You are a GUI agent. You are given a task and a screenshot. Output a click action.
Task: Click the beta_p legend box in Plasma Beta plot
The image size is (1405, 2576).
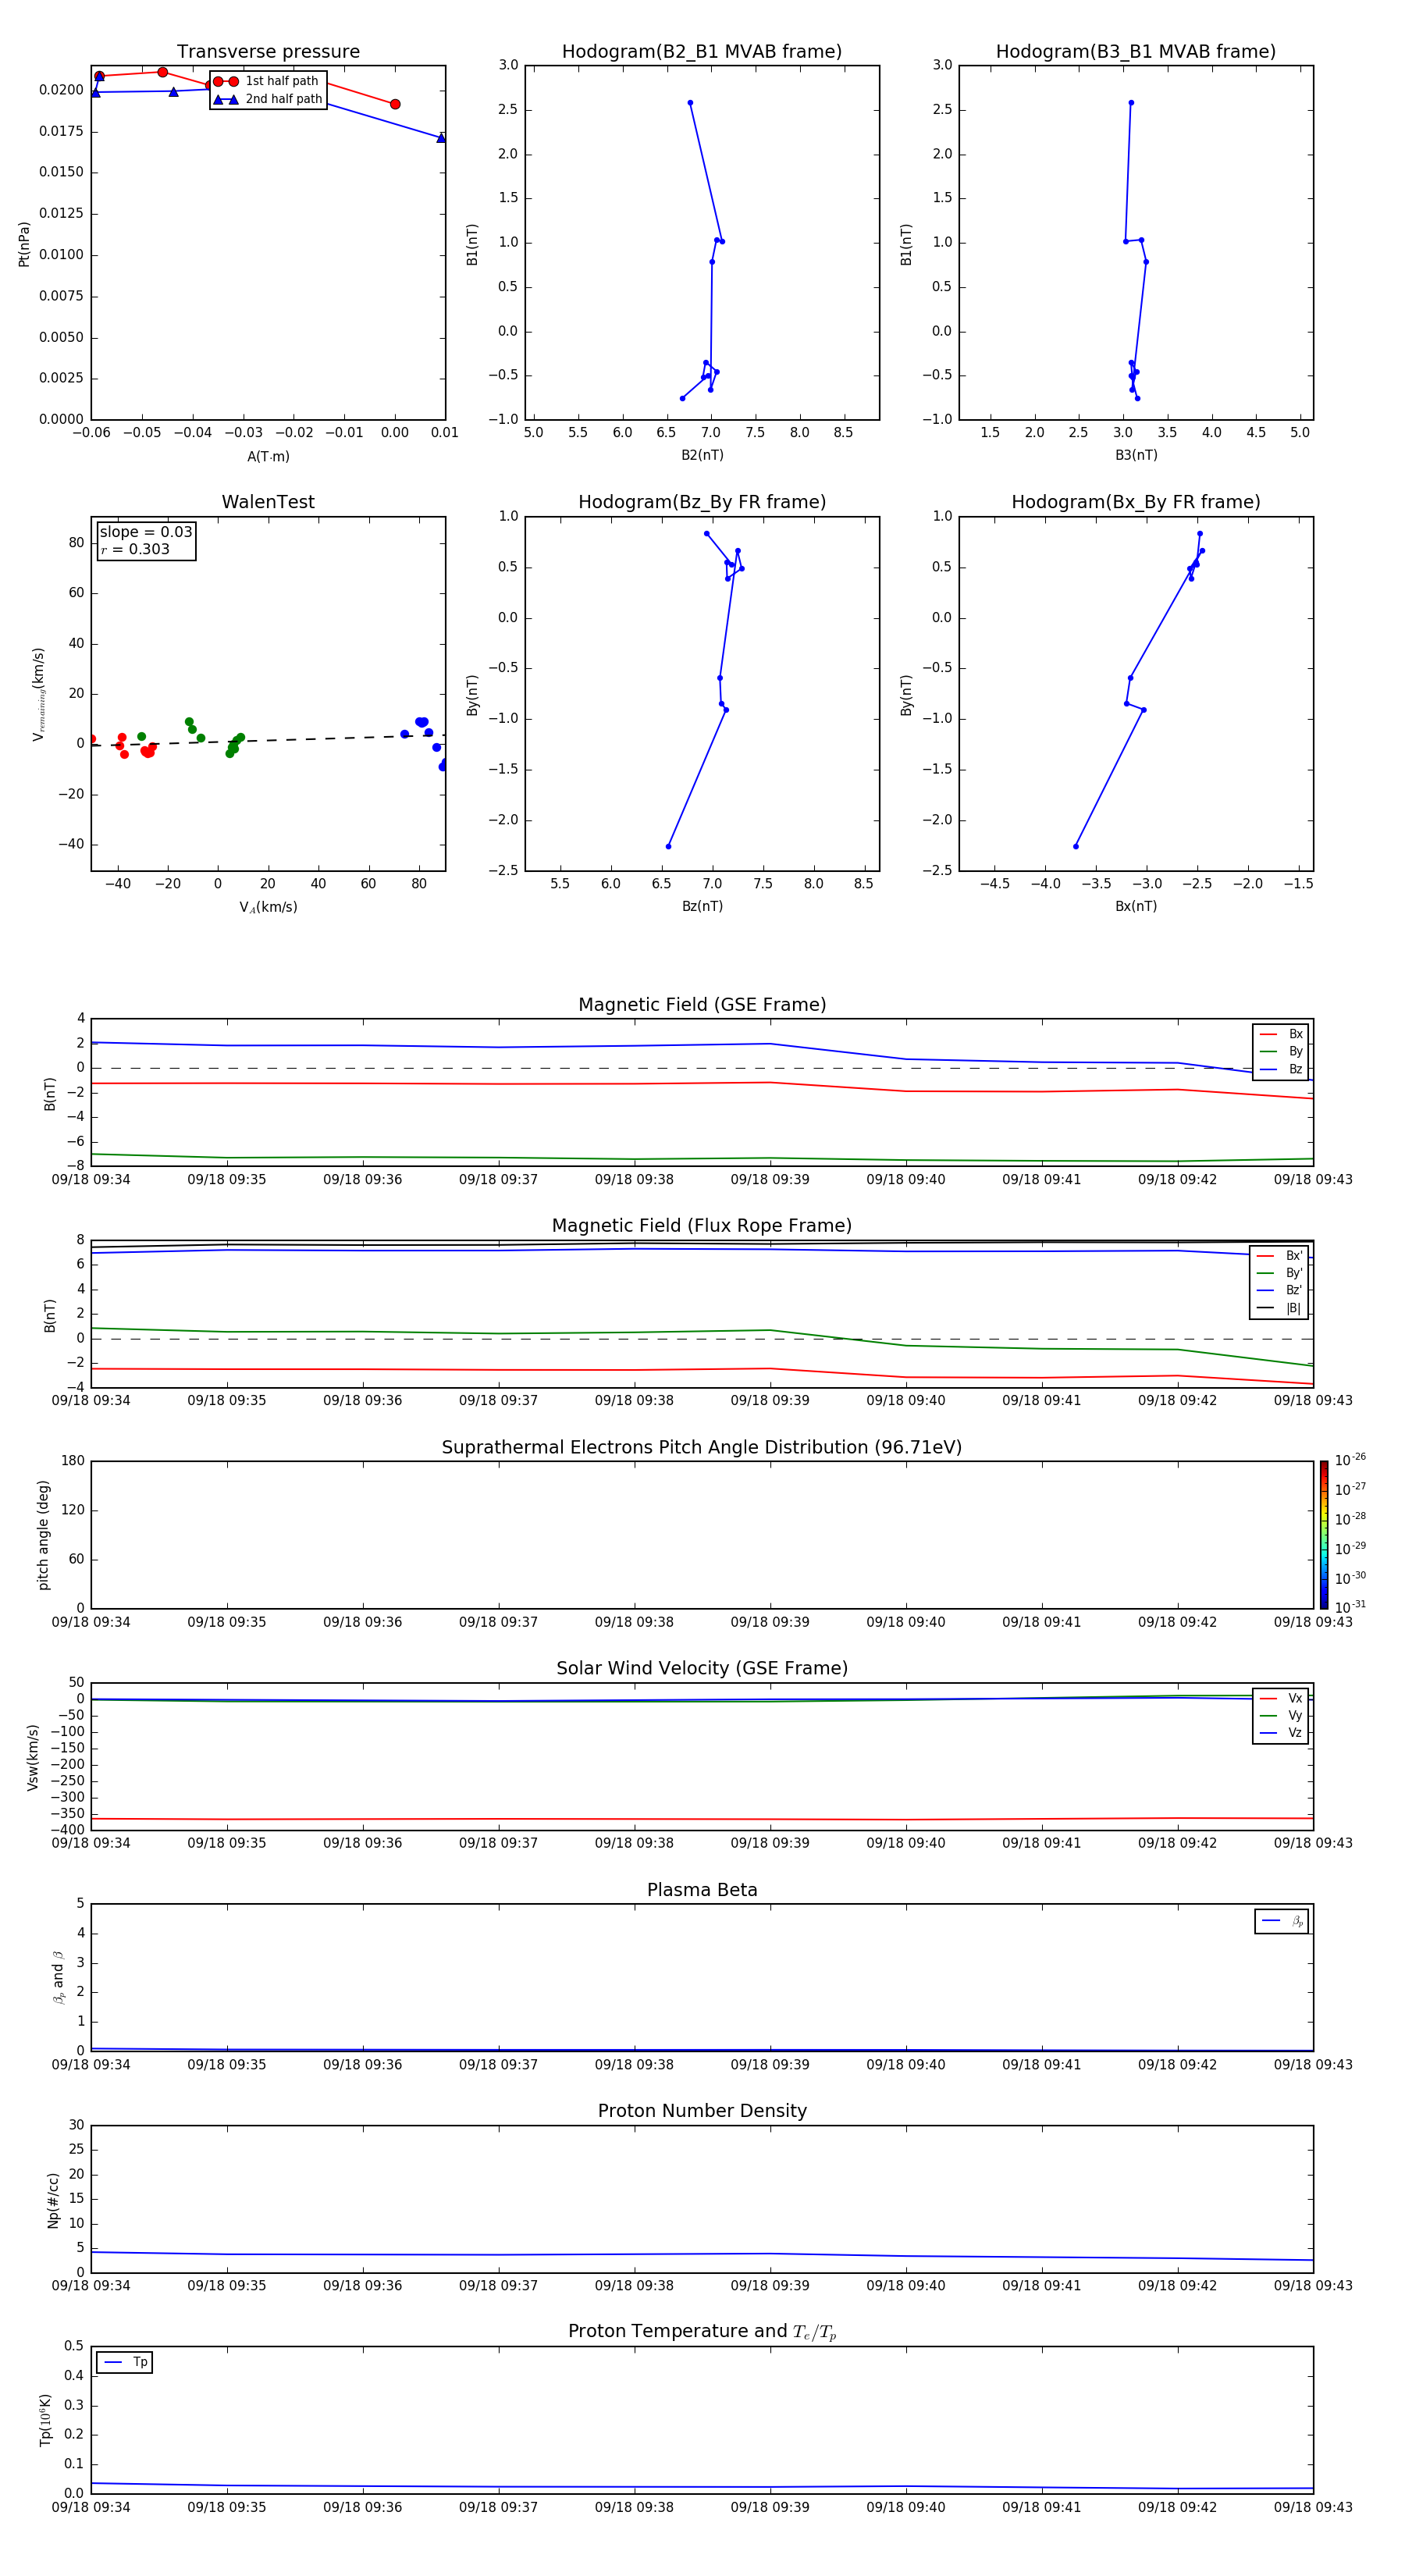pos(1281,1921)
